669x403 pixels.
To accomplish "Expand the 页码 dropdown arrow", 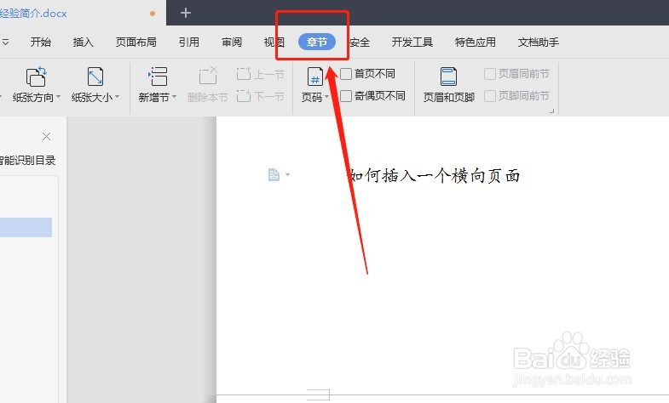I will [x=326, y=97].
